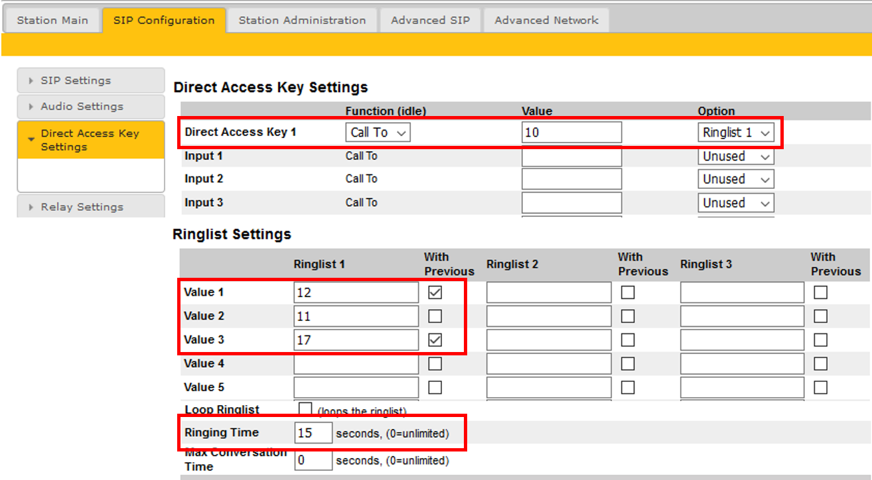Go to the Station Administration tab
The height and width of the screenshot is (480, 872).
pos(302,20)
